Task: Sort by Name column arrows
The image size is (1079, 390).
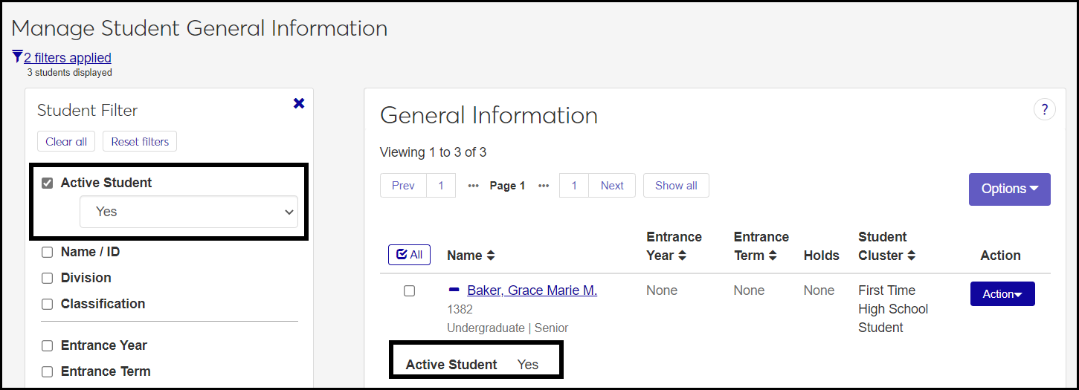Action: point(490,256)
